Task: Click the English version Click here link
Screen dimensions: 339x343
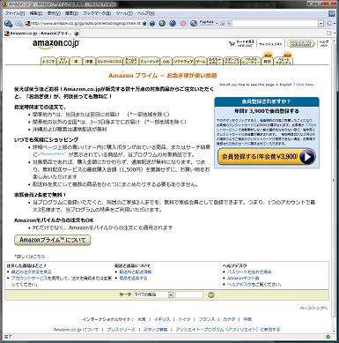Action: [x=305, y=85]
